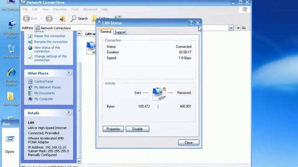This screenshot has width=298, height=167.
Task: Click View status of this connection
Action: 47,50
